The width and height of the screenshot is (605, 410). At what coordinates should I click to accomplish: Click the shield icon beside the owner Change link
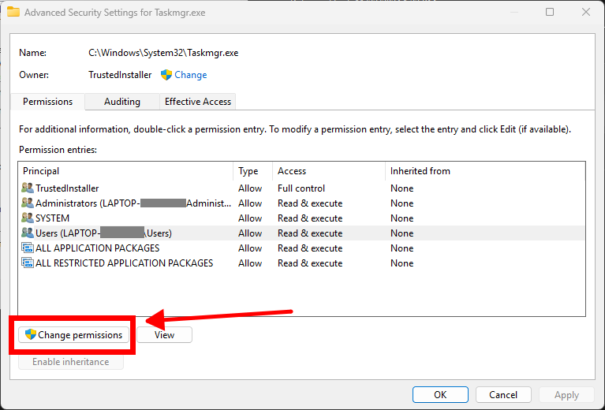pyautogui.click(x=166, y=75)
